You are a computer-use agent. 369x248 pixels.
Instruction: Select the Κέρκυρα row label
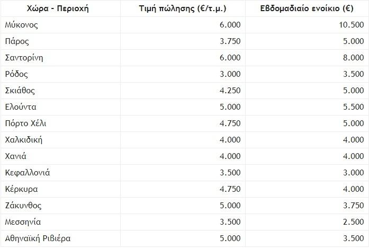tap(21, 189)
